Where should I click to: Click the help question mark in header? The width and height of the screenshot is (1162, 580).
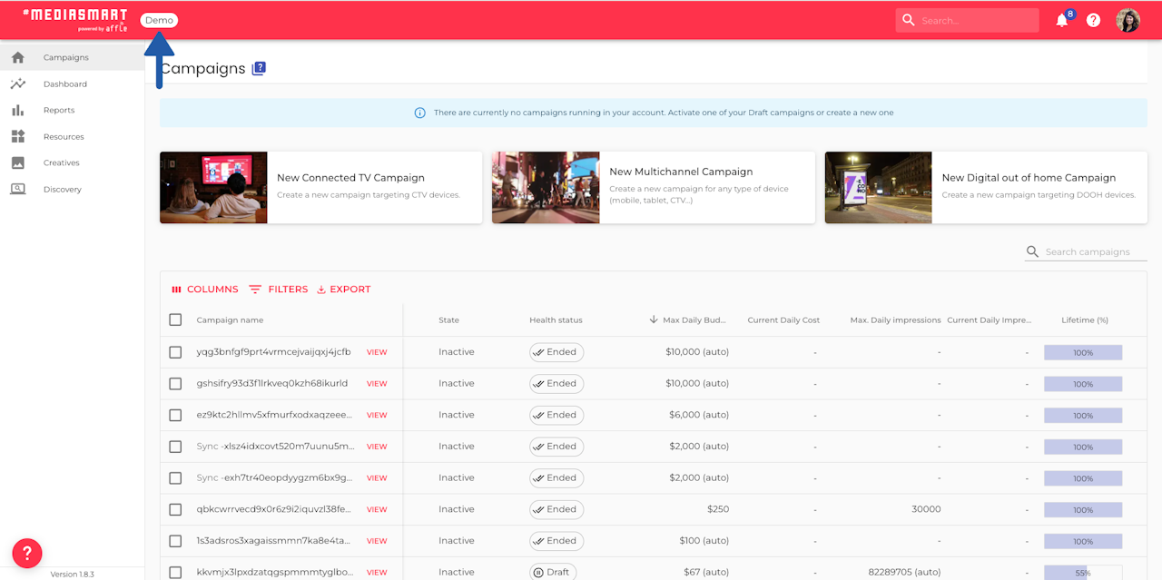(1093, 20)
